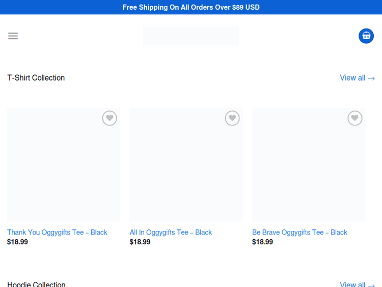Open the hamburger navigation menu

point(13,36)
